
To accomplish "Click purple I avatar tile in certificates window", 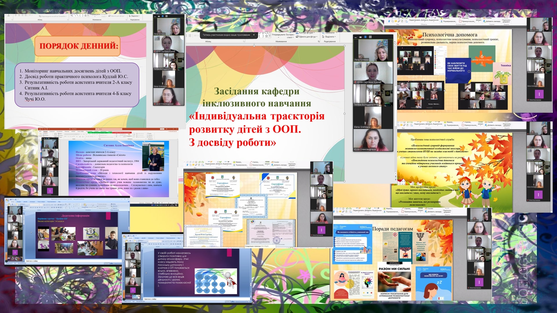I will click(321, 230).
